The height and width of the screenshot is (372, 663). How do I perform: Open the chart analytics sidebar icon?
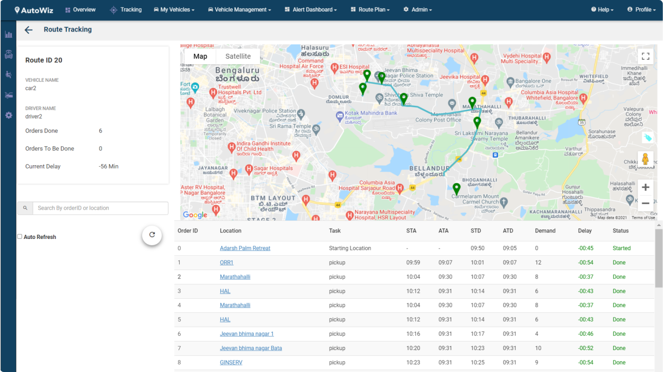9,34
